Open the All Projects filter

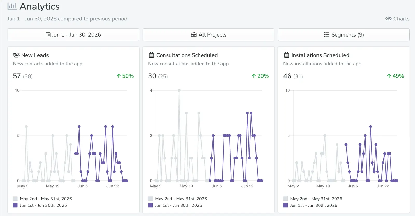[x=209, y=35]
